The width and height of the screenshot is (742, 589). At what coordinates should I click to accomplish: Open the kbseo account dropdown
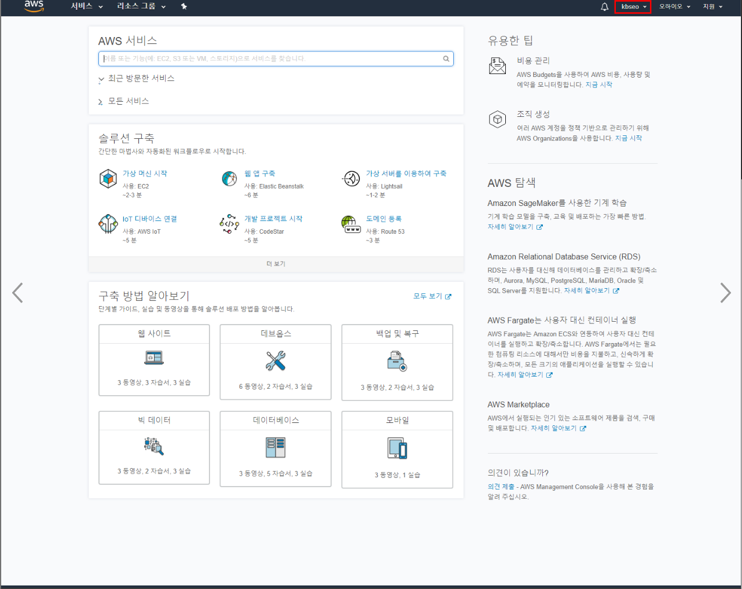(633, 7)
